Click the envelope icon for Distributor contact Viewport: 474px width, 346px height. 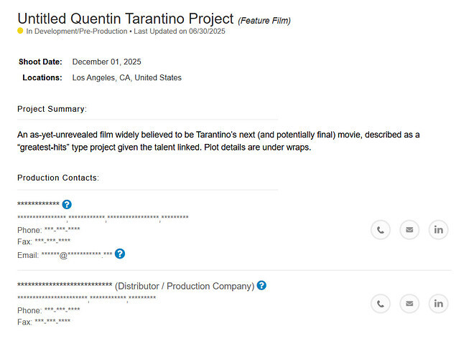pos(409,304)
